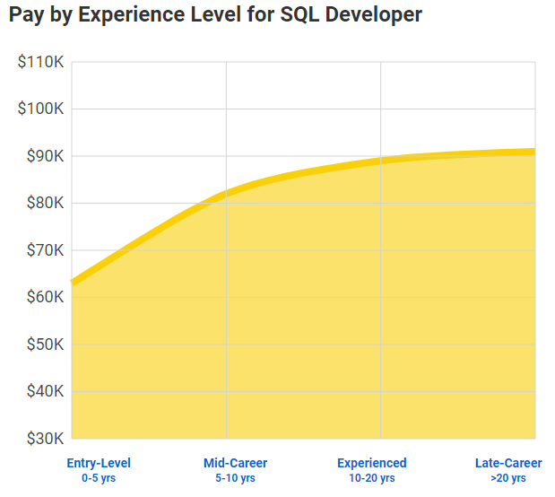
Task: Select the $100K y-axis label
Action: (40, 109)
